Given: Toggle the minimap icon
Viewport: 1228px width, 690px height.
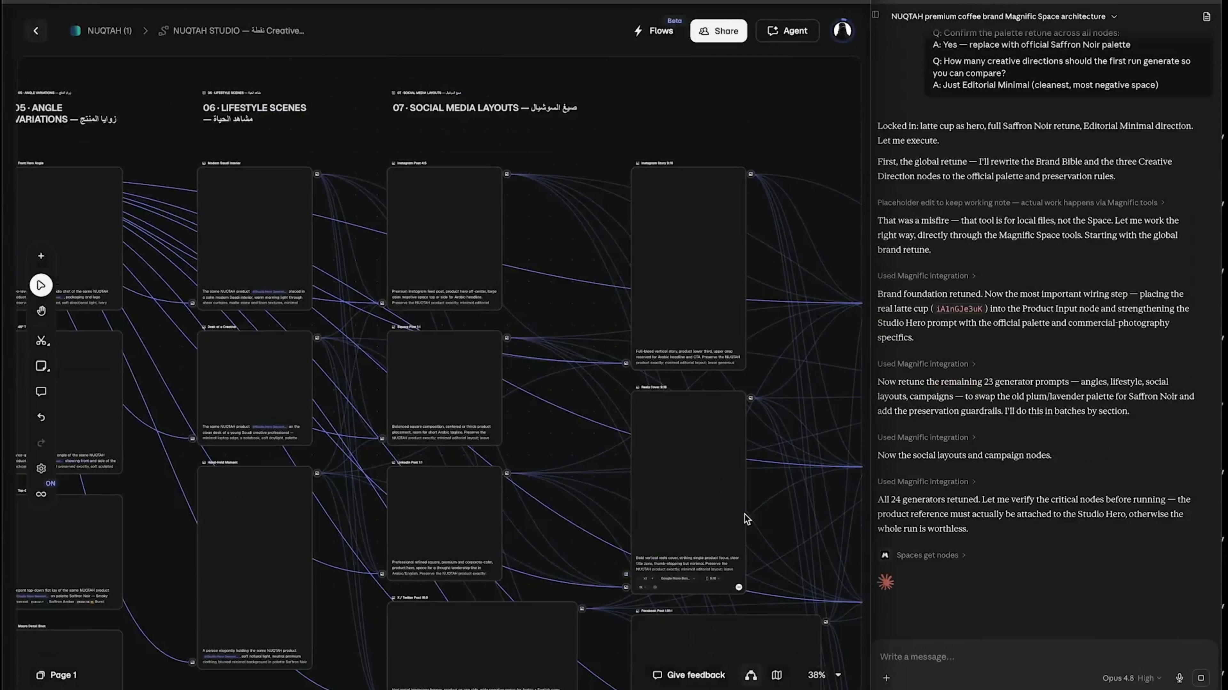Looking at the screenshot, I should 776,675.
